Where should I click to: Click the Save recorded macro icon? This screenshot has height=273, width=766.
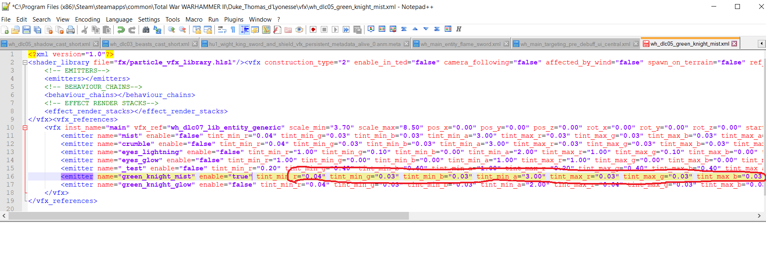357,29
